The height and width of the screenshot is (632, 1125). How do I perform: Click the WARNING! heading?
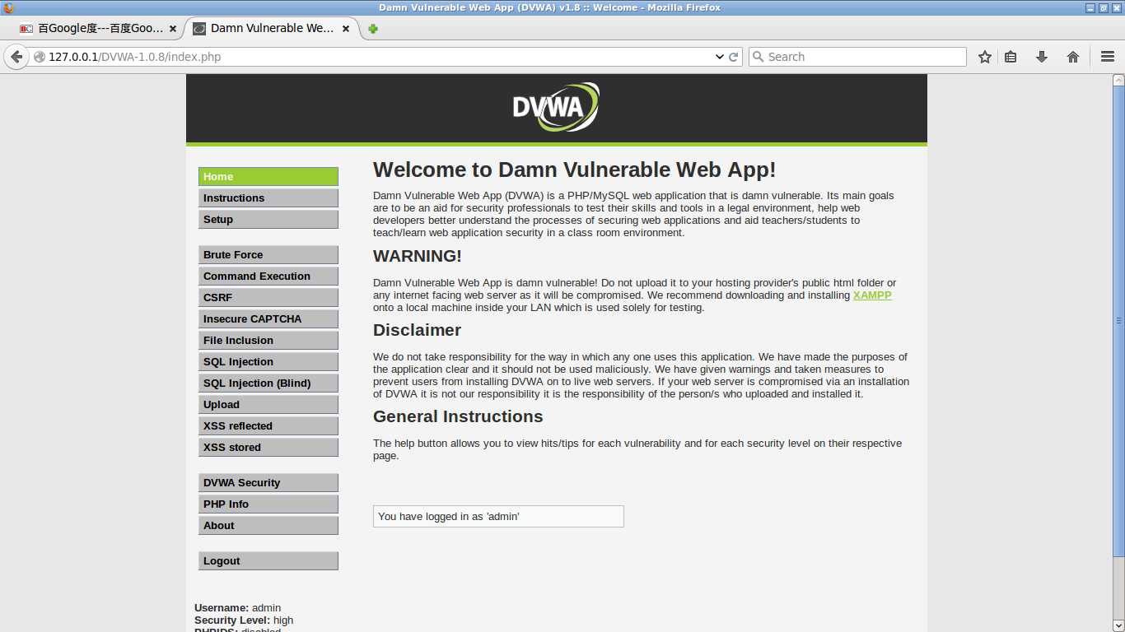point(418,256)
